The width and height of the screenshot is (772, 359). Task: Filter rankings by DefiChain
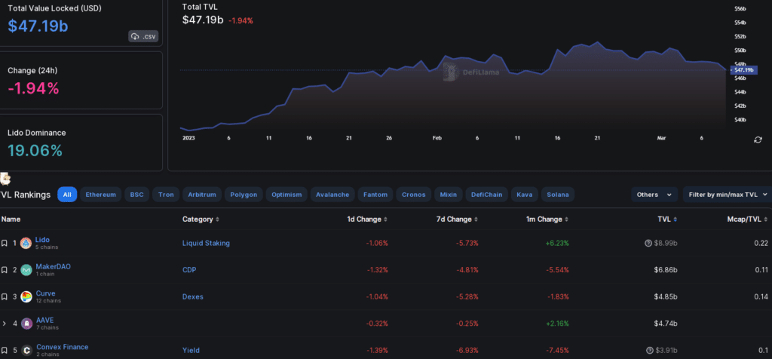tap(486, 195)
